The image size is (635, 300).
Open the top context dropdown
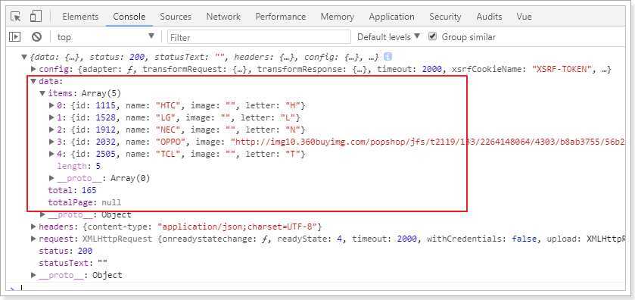click(x=105, y=37)
